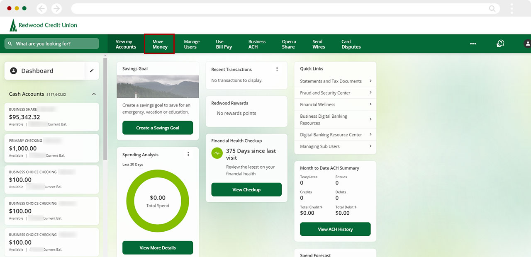Click the 'Month to Date ACH Summary' heading
Image resolution: width=531 pixels, height=257 pixels.
(x=329, y=168)
